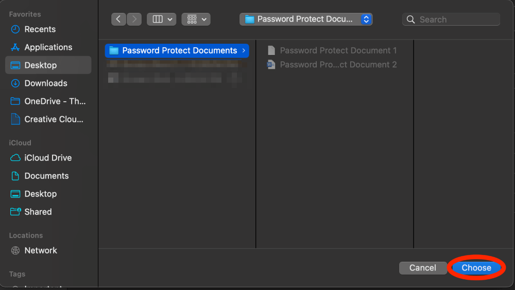Open the Password Protect Docu... path popup
The width and height of the screenshot is (515, 290).
[306, 19]
